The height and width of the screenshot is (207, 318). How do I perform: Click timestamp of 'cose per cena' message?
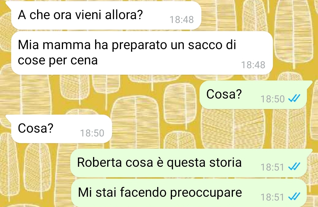click(253, 65)
